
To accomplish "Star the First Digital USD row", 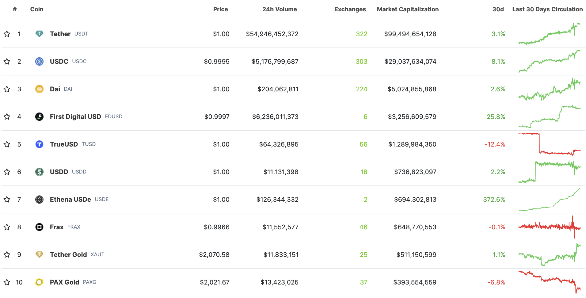I will [7, 117].
